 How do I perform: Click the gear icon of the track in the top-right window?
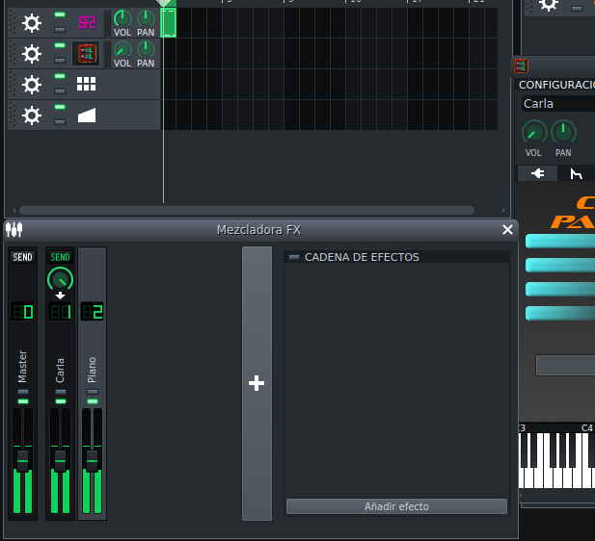tap(549, 5)
